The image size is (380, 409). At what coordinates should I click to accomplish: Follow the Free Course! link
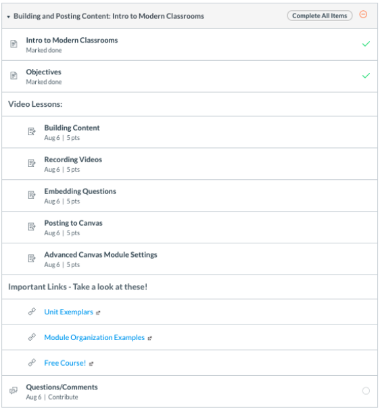point(65,363)
